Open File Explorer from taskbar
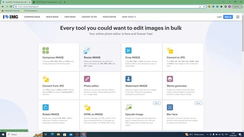Viewport: 244px width, 137px height. [x=58, y=134]
